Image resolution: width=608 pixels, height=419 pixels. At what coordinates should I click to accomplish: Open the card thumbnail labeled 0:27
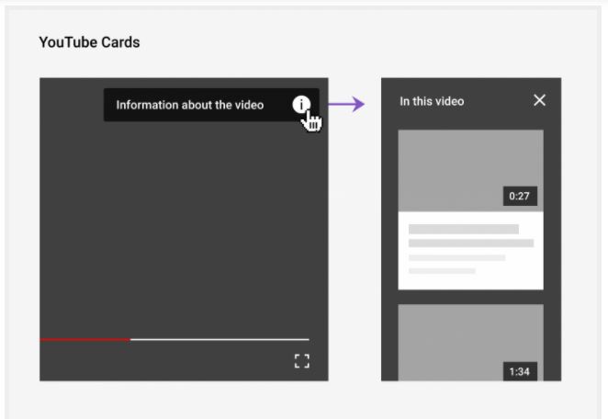pos(470,171)
